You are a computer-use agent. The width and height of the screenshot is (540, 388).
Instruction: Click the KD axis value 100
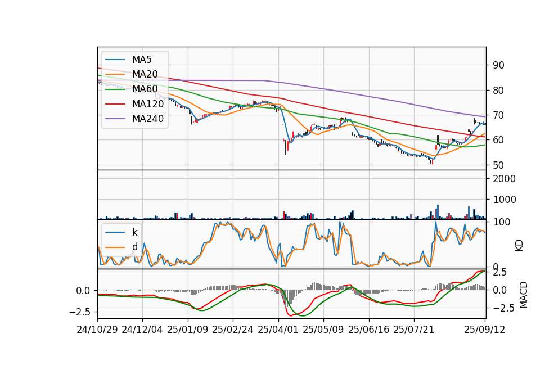pyautogui.click(x=502, y=222)
